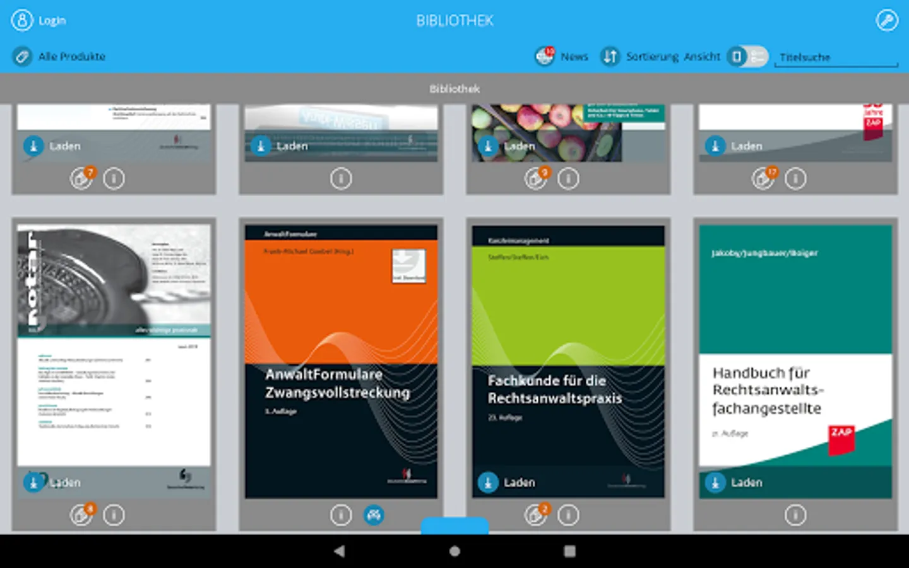Focus the Titelsuche search field
909x568 pixels.
838,57
